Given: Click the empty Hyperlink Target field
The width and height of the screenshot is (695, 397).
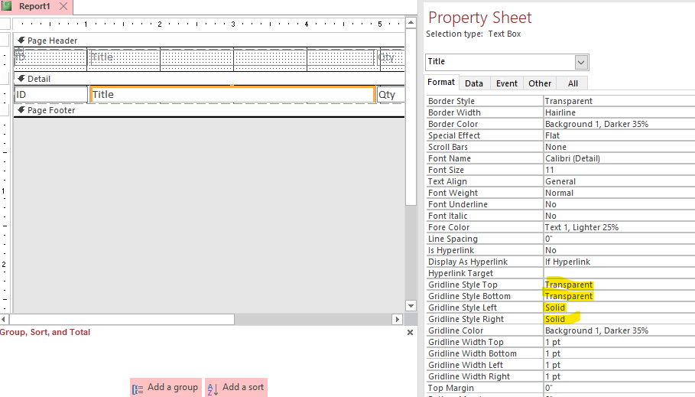Looking at the screenshot, I should pyautogui.click(x=619, y=274).
